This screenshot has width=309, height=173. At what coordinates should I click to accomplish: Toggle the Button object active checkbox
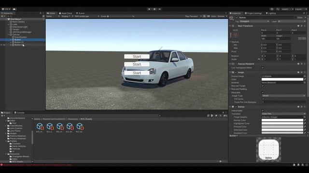point(237,18)
